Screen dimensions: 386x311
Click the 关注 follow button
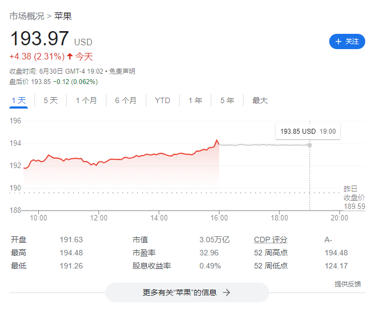347,41
